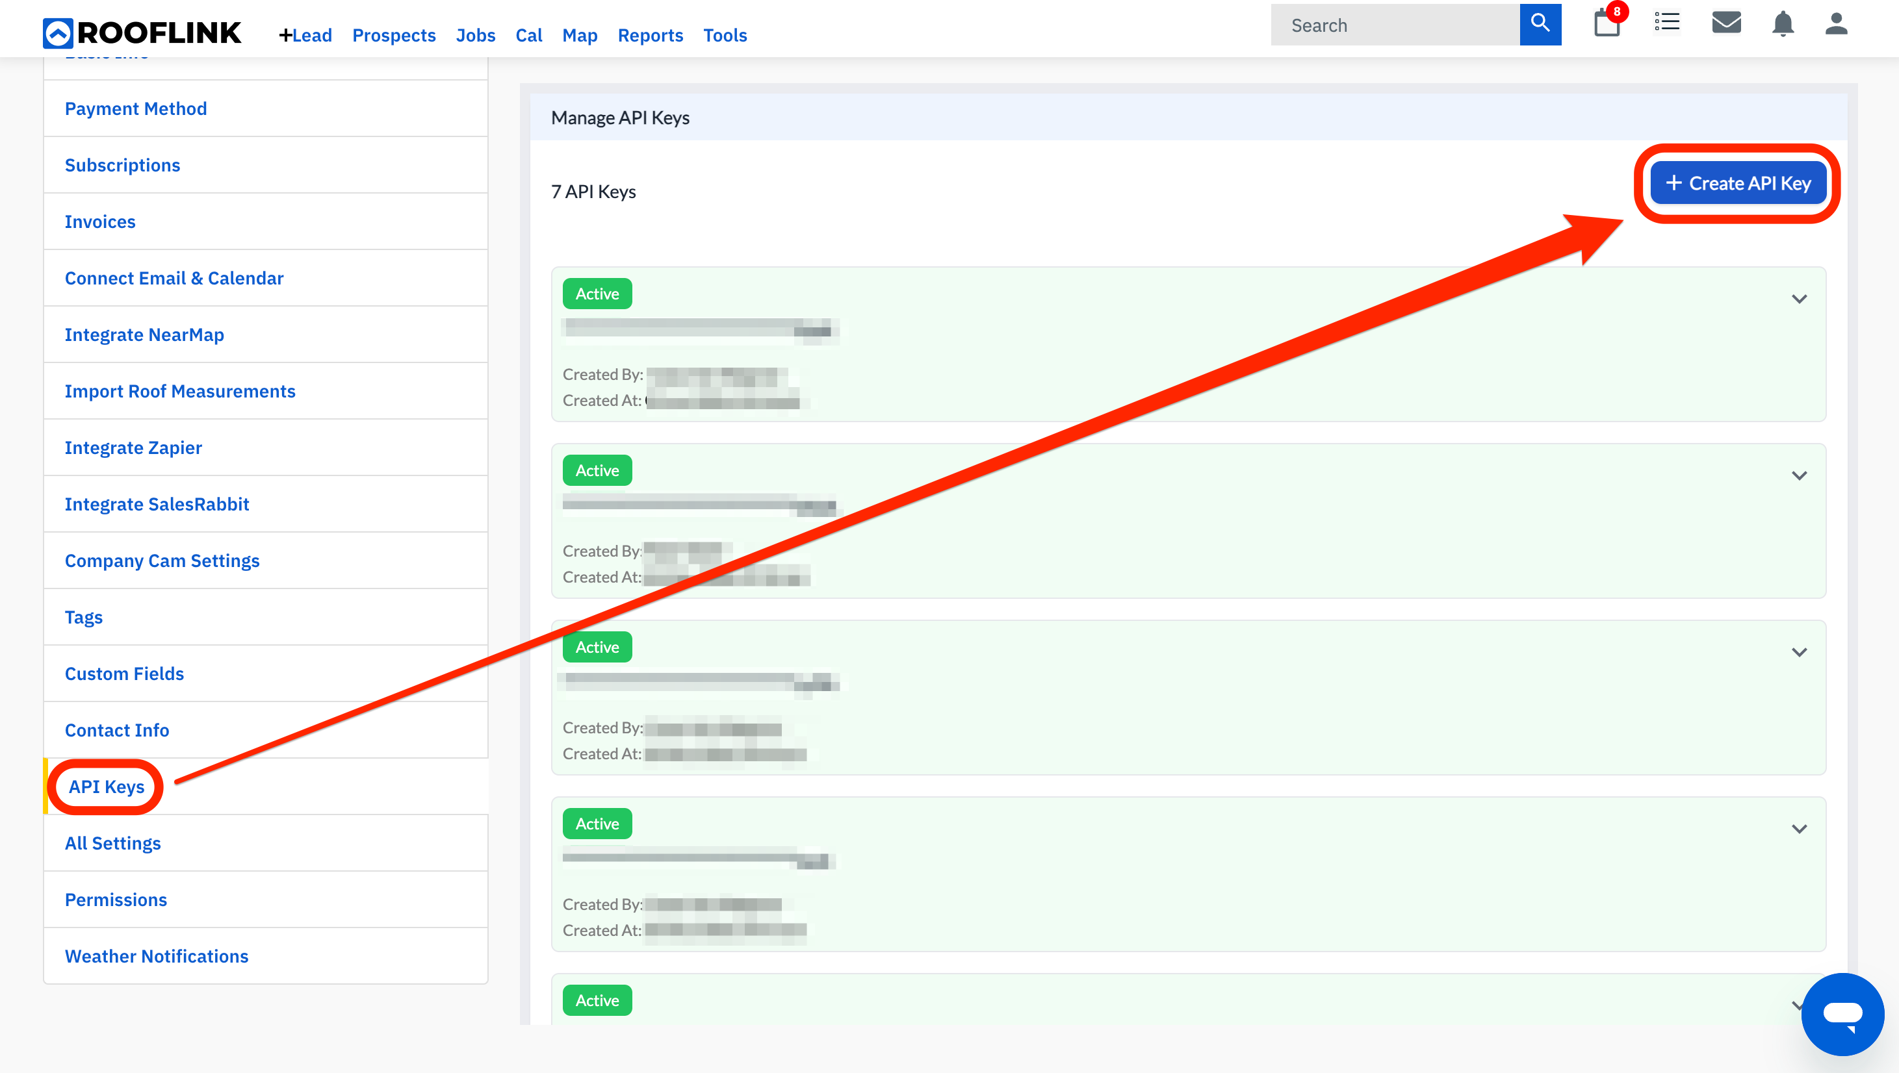Open the Cal menu
Screen dimensions: 1899x1073
coord(528,35)
